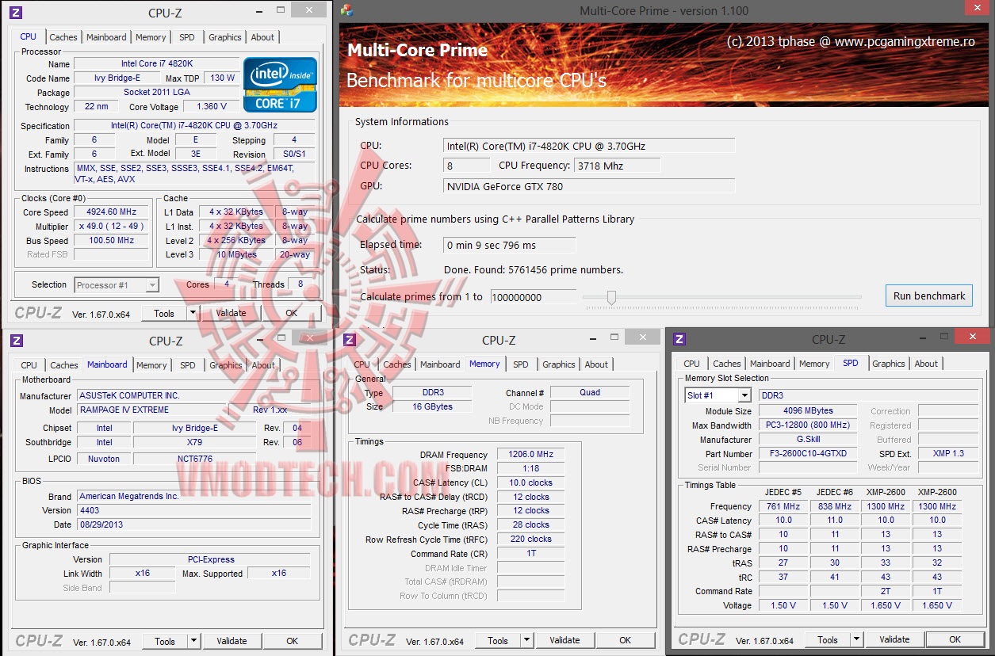The height and width of the screenshot is (656, 995).
Task: Click Tools button in CPU window
Action: coord(164,313)
